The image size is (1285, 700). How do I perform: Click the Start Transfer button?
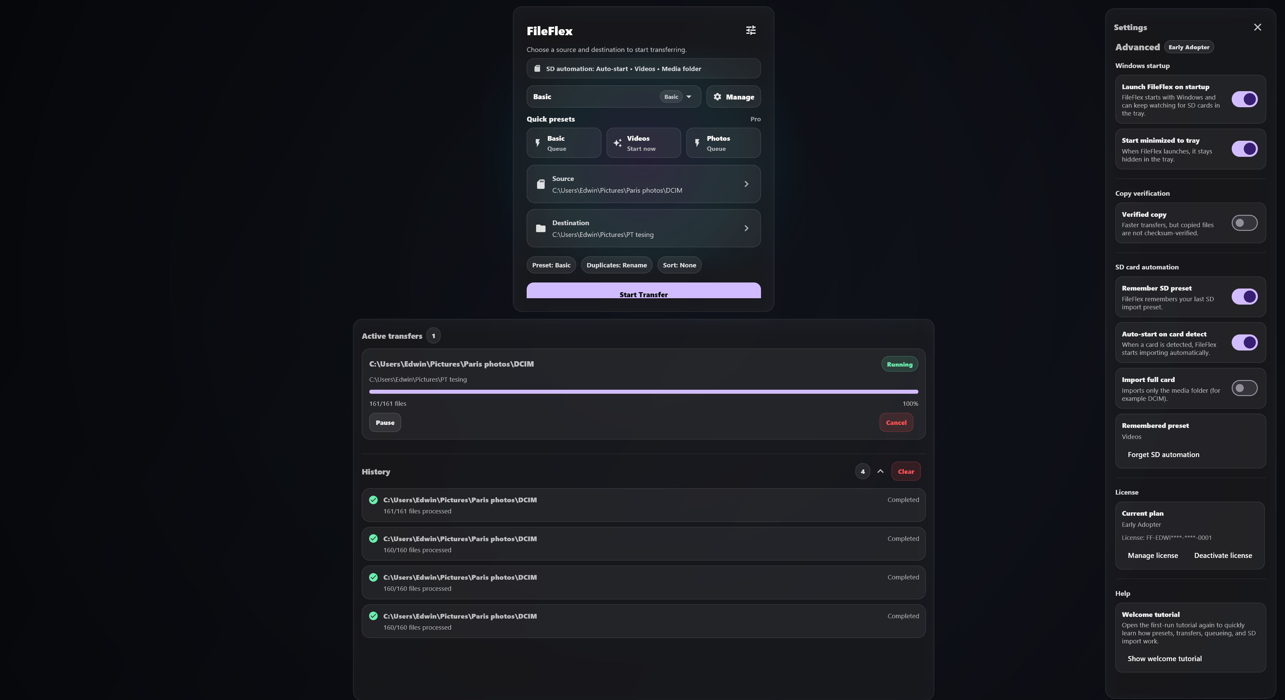[643, 294]
